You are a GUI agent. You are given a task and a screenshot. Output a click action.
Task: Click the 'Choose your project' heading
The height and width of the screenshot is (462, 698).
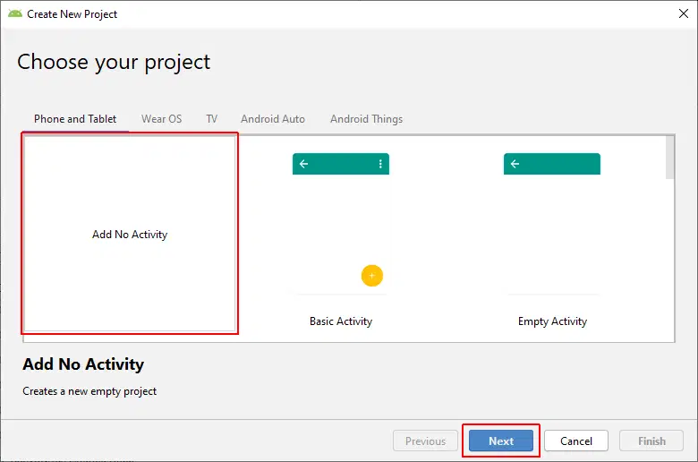(x=114, y=62)
